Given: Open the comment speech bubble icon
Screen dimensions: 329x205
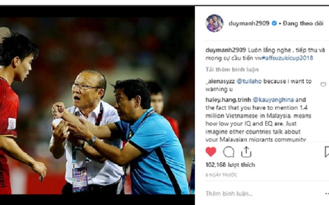Looking at the screenshot, I should tap(228, 152).
